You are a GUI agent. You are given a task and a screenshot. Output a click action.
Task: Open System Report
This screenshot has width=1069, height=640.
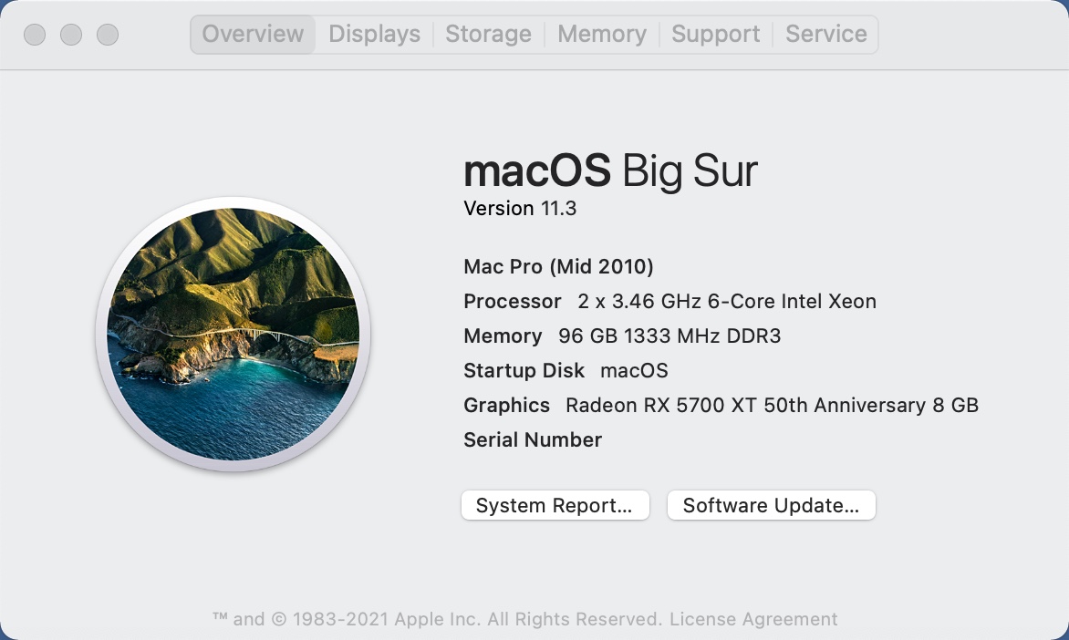(555, 505)
